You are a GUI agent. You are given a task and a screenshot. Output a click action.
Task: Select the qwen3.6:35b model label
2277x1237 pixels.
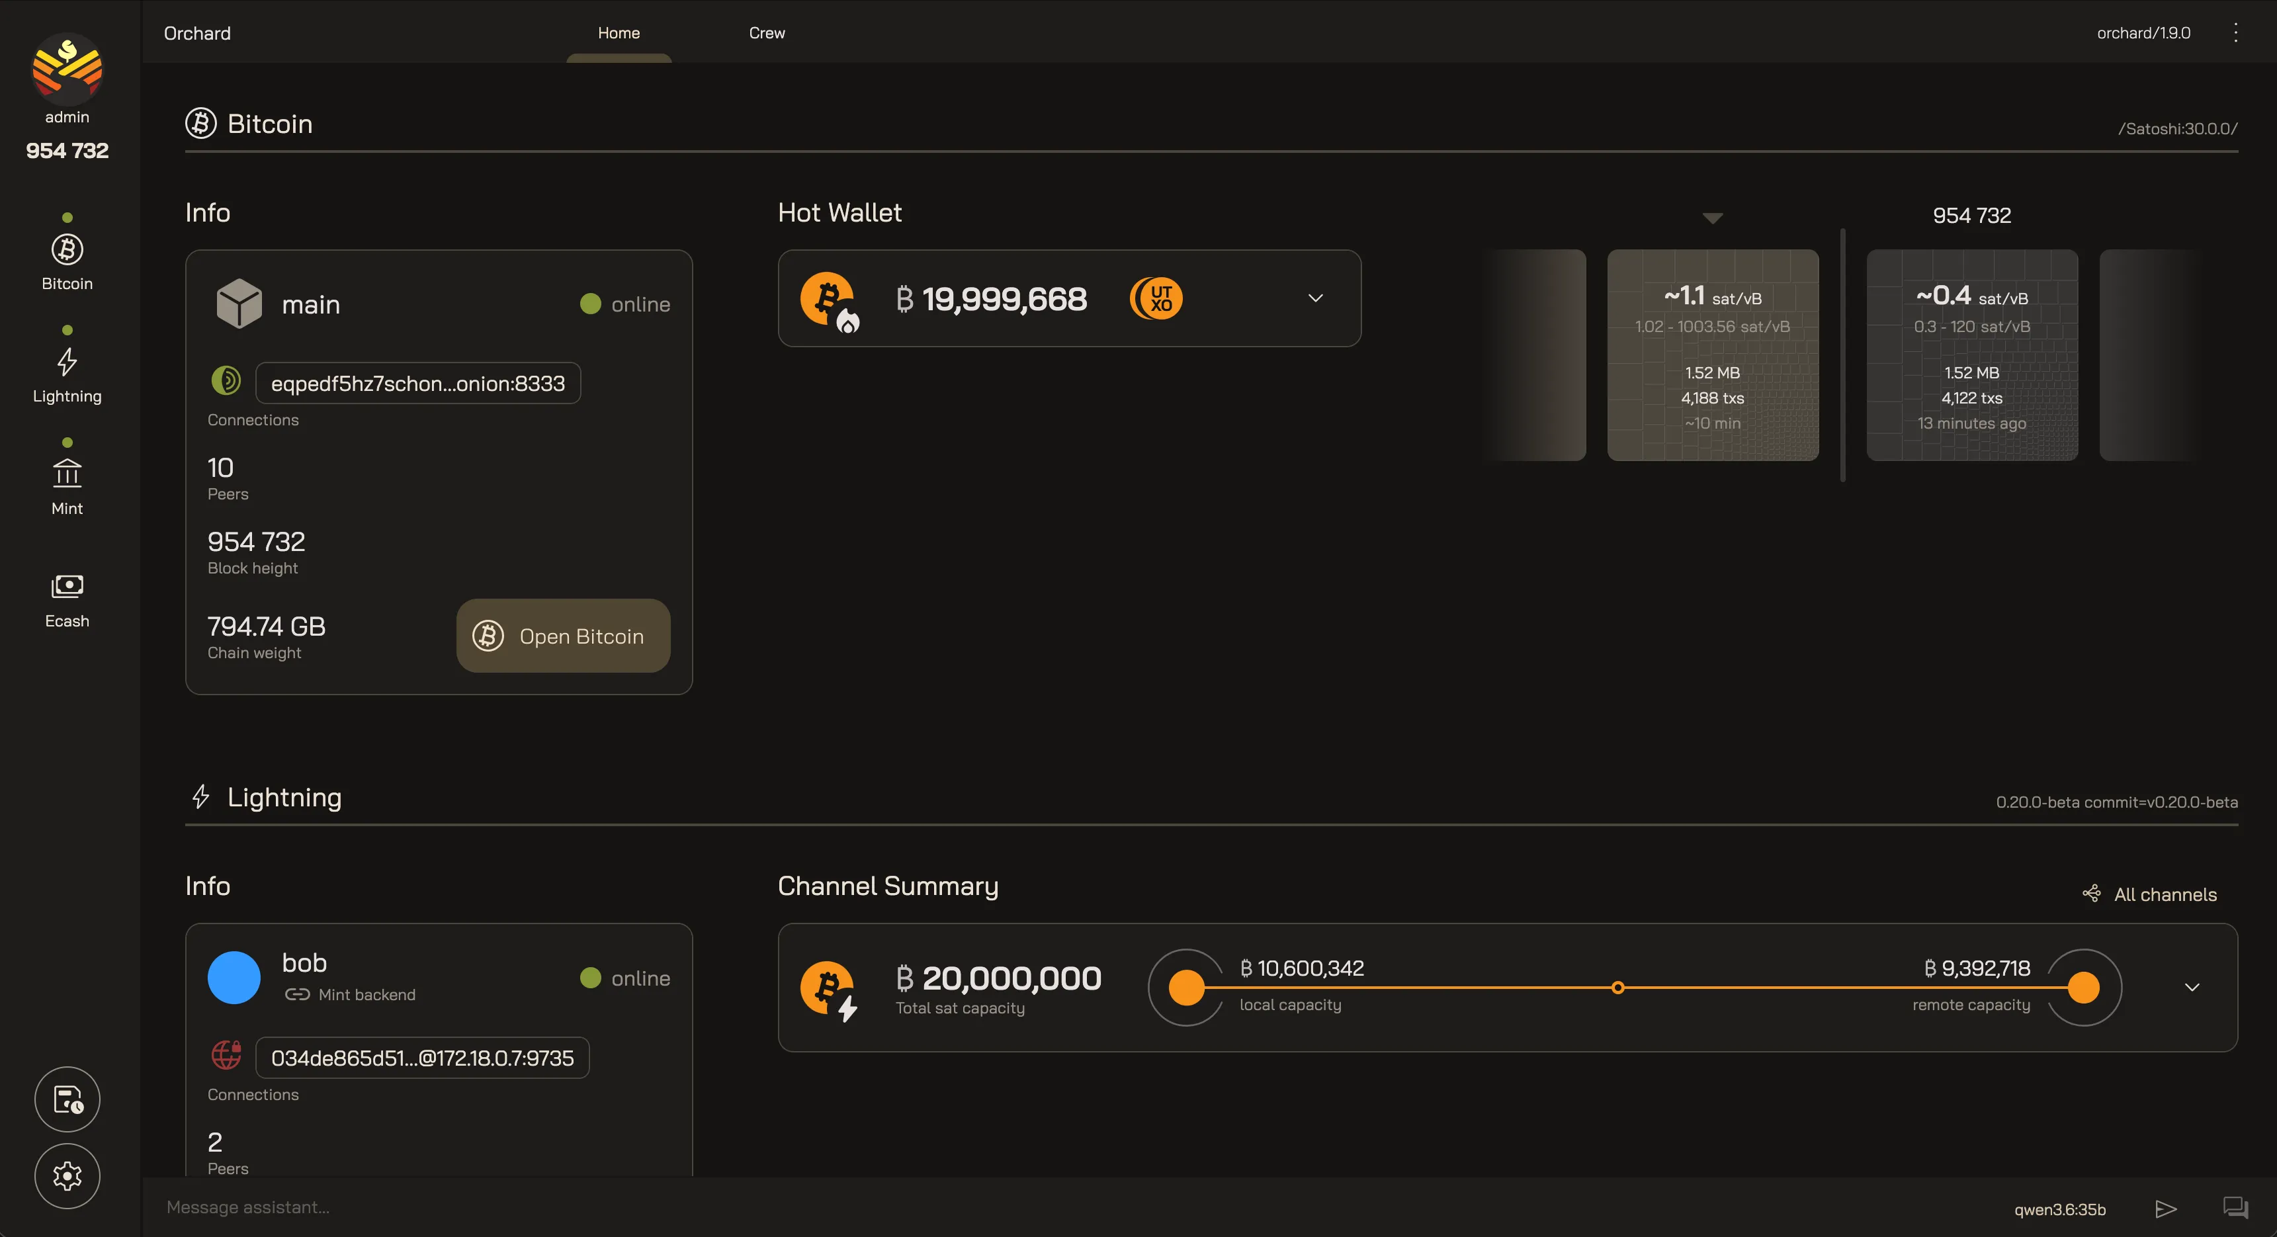click(2059, 1209)
